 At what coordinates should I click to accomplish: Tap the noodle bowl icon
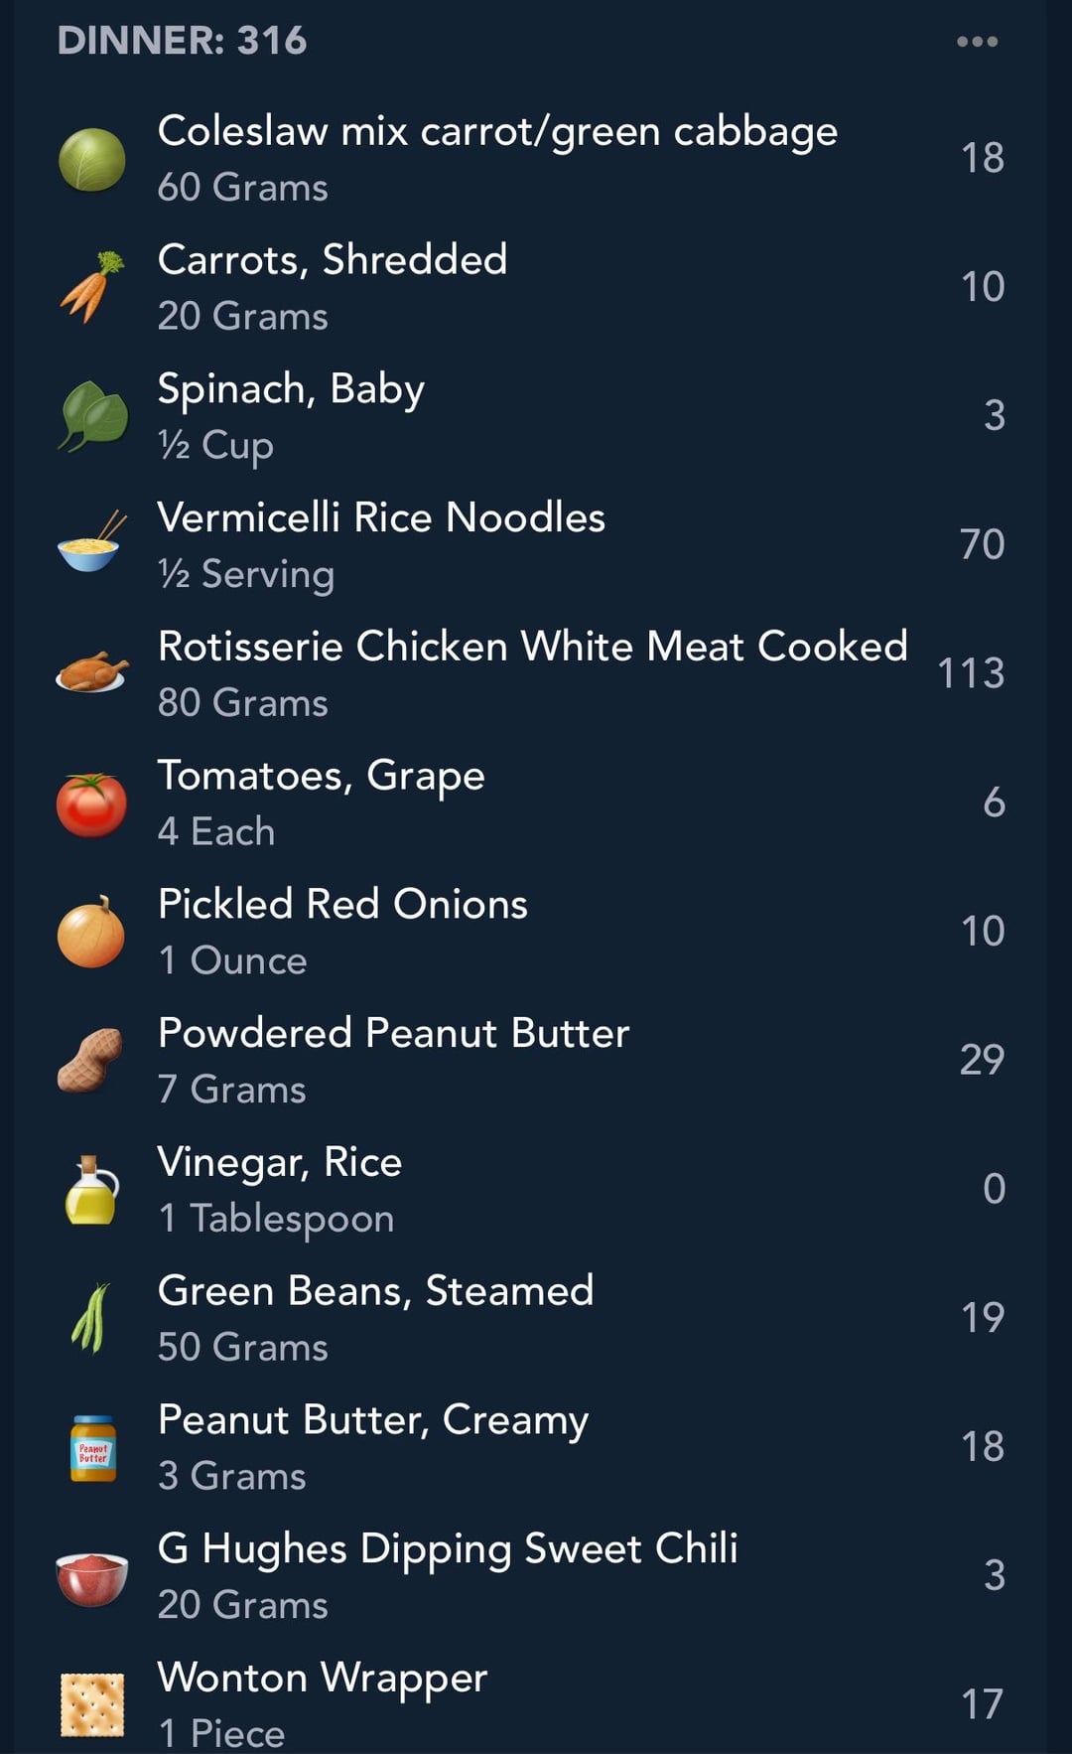pos(91,544)
